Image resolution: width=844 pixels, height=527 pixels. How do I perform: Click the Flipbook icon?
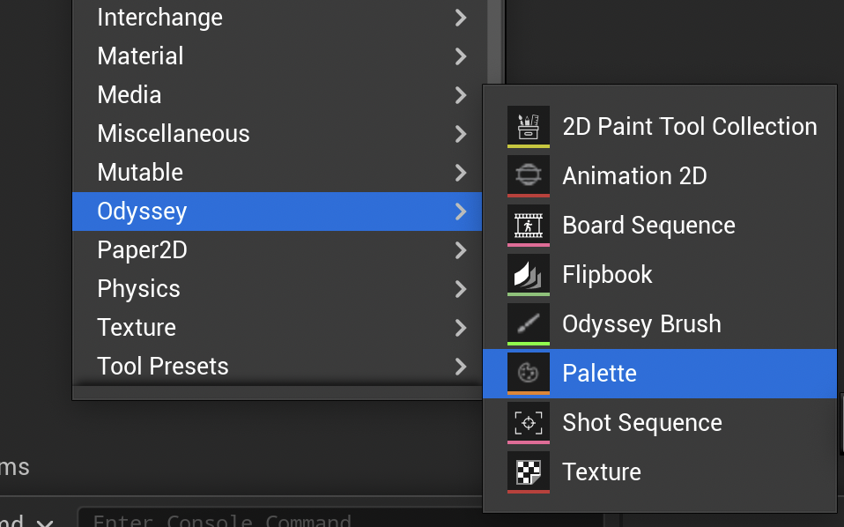click(528, 275)
